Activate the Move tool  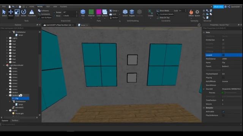11,13
